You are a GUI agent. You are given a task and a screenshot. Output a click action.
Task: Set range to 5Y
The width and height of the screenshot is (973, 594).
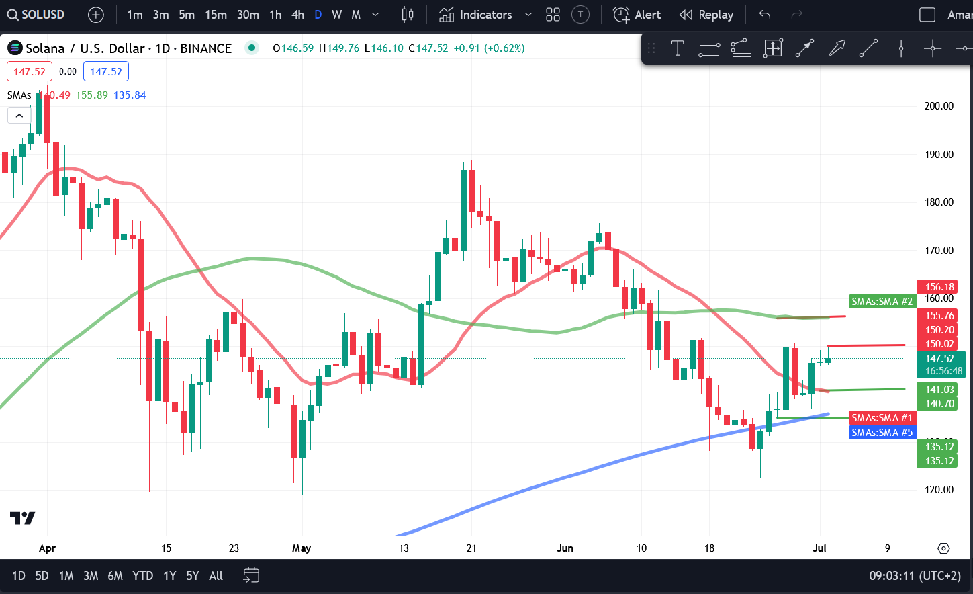click(193, 576)
